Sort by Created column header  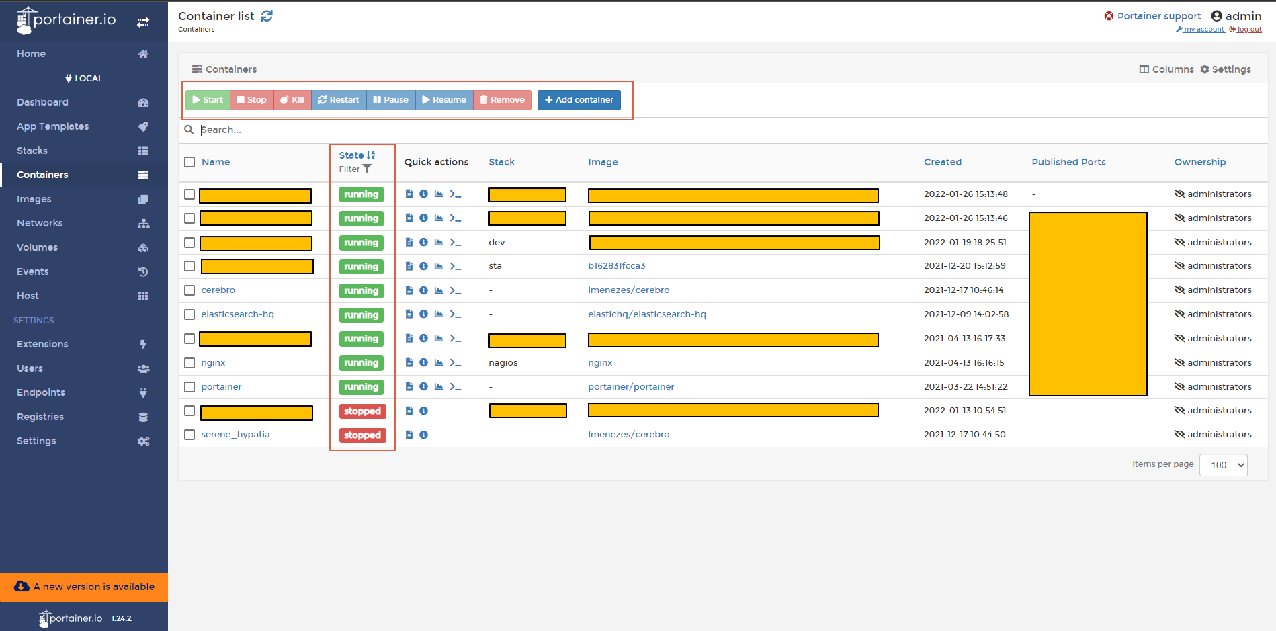coord(943,162)
